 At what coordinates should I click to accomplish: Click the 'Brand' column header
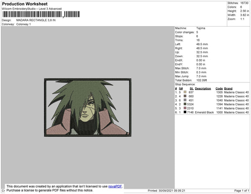click(228, 89)
